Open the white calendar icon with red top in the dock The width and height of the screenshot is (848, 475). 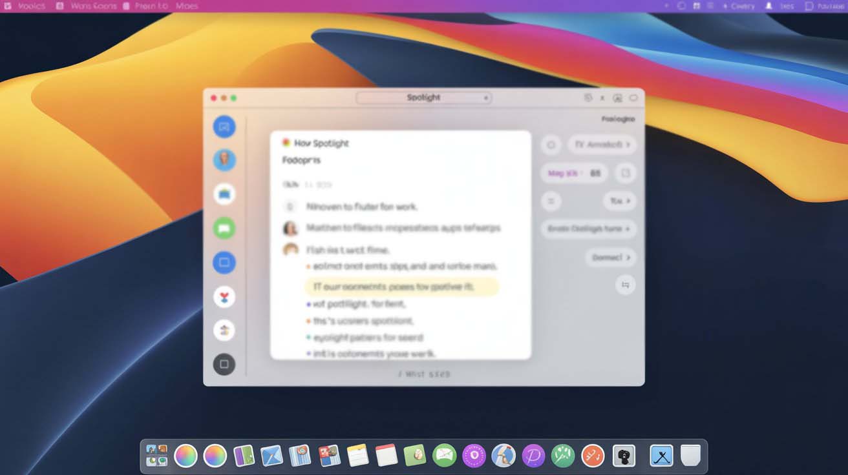click(x=386, y=455)
